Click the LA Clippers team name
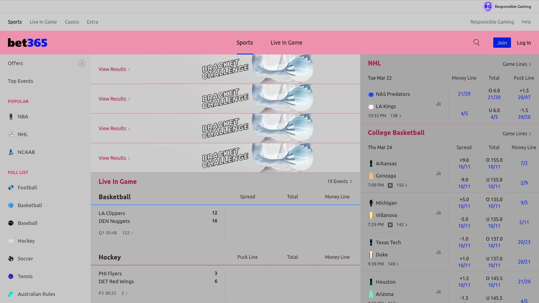 112,213
